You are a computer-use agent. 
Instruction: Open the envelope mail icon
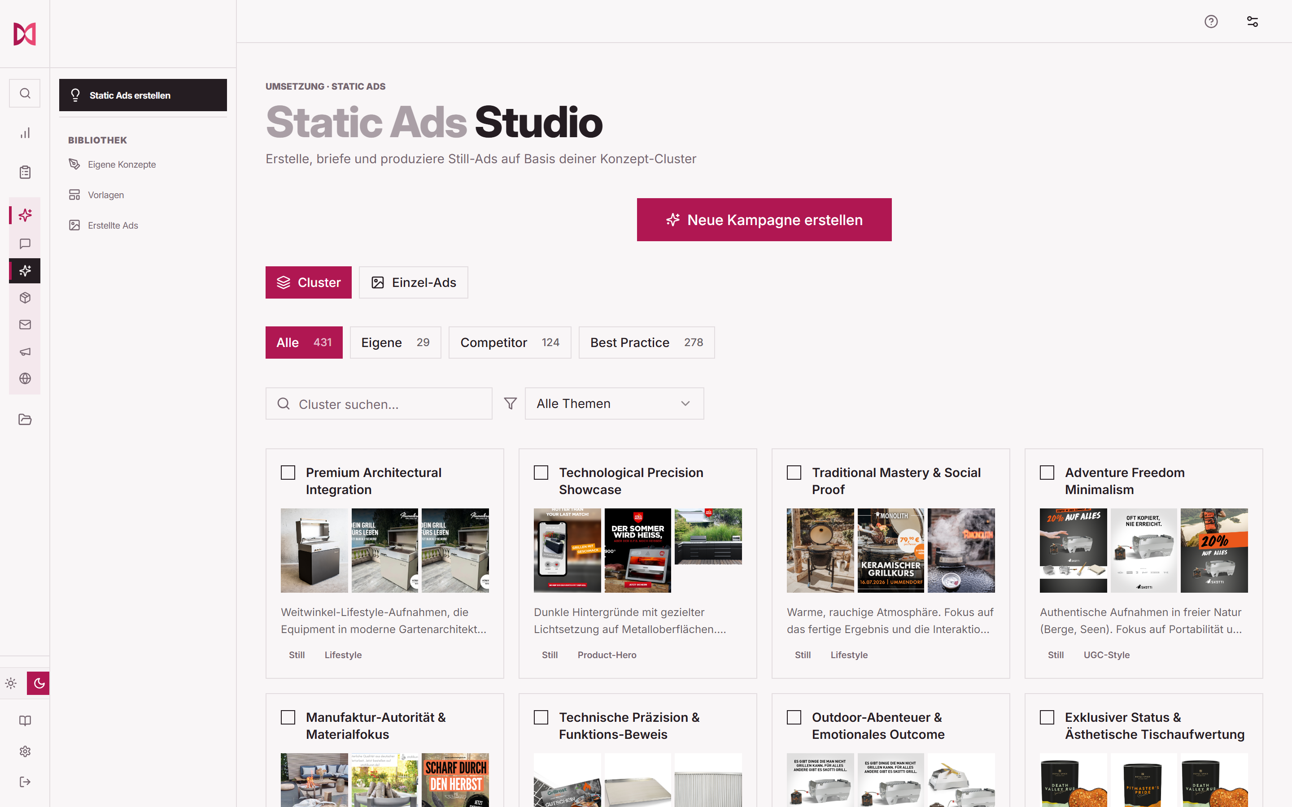tap(25, 325)
